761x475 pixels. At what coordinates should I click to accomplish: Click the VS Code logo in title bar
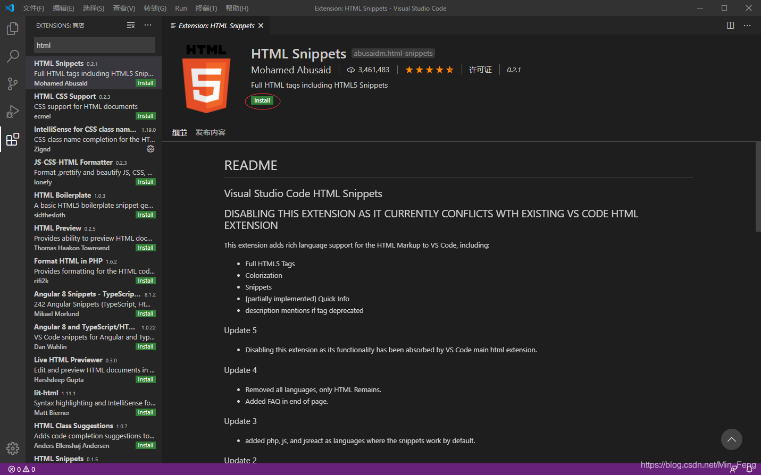point(10,8)
